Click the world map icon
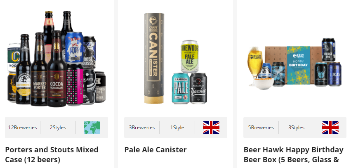Image resolution: width=351 pixels, height=168 pixels. click(92, 128)
